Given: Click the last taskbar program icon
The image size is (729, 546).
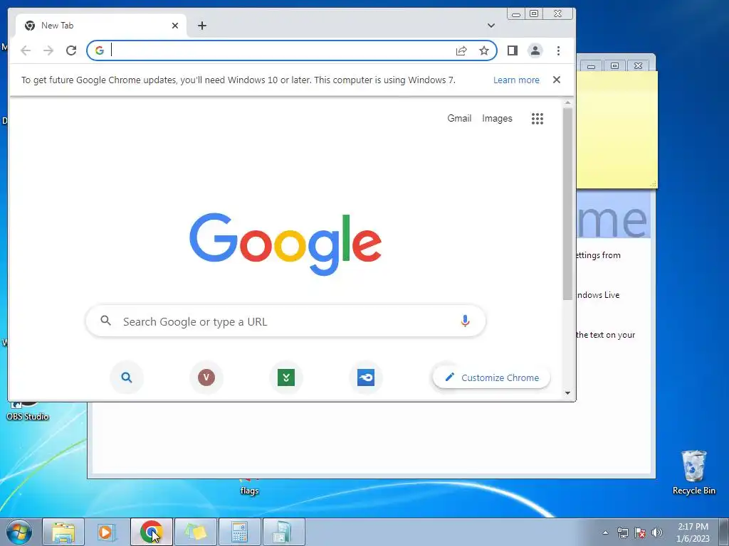Looking at the screenshot, I should click(x=283, y=532).
